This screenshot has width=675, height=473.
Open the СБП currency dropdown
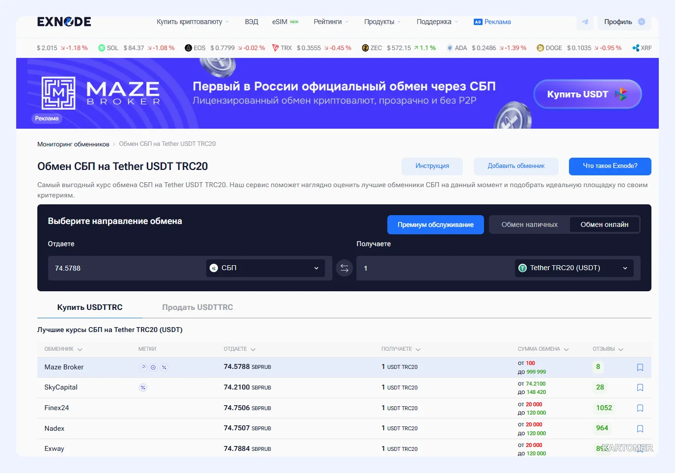coord(265,268)
